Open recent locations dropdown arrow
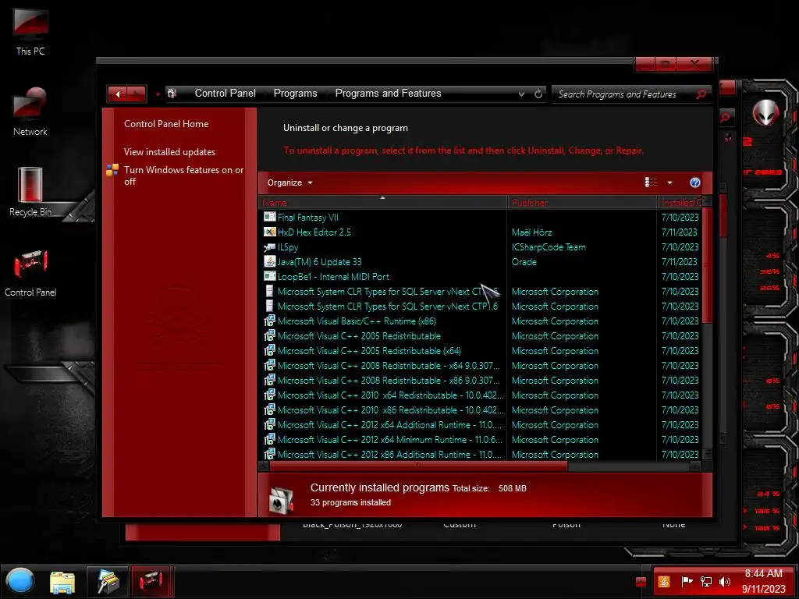The width and height of the screenshot is (799, 599). pos(158,94)
